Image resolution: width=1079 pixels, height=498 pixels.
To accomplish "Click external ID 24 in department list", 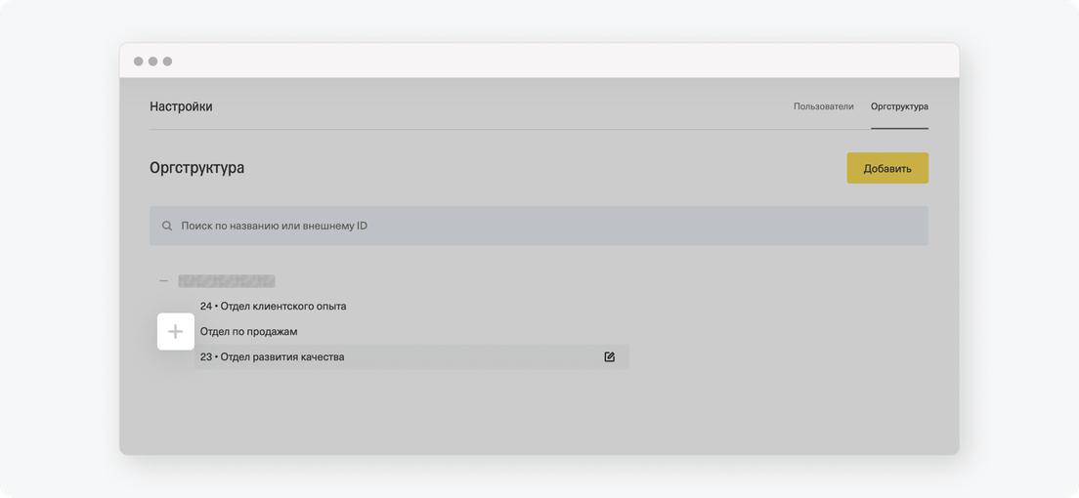I will point(206,306).
